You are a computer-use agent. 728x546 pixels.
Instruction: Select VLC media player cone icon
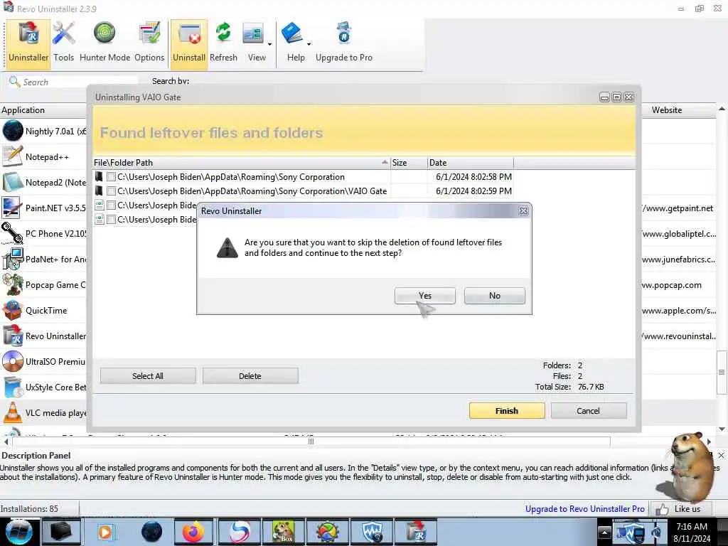(x=13, y=412)
